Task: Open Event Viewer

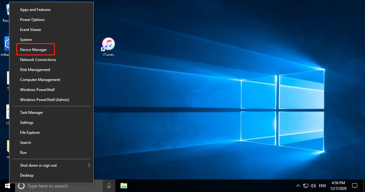Action: coord(51,30)
